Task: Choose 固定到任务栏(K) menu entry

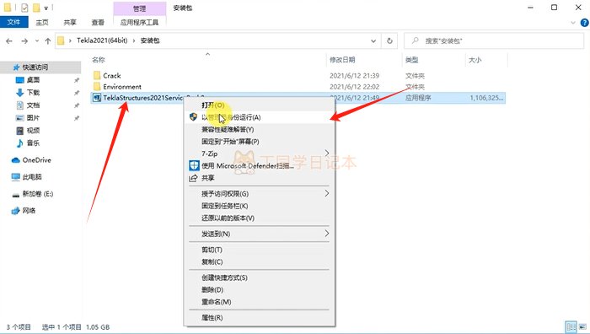Action: (260, 206)
